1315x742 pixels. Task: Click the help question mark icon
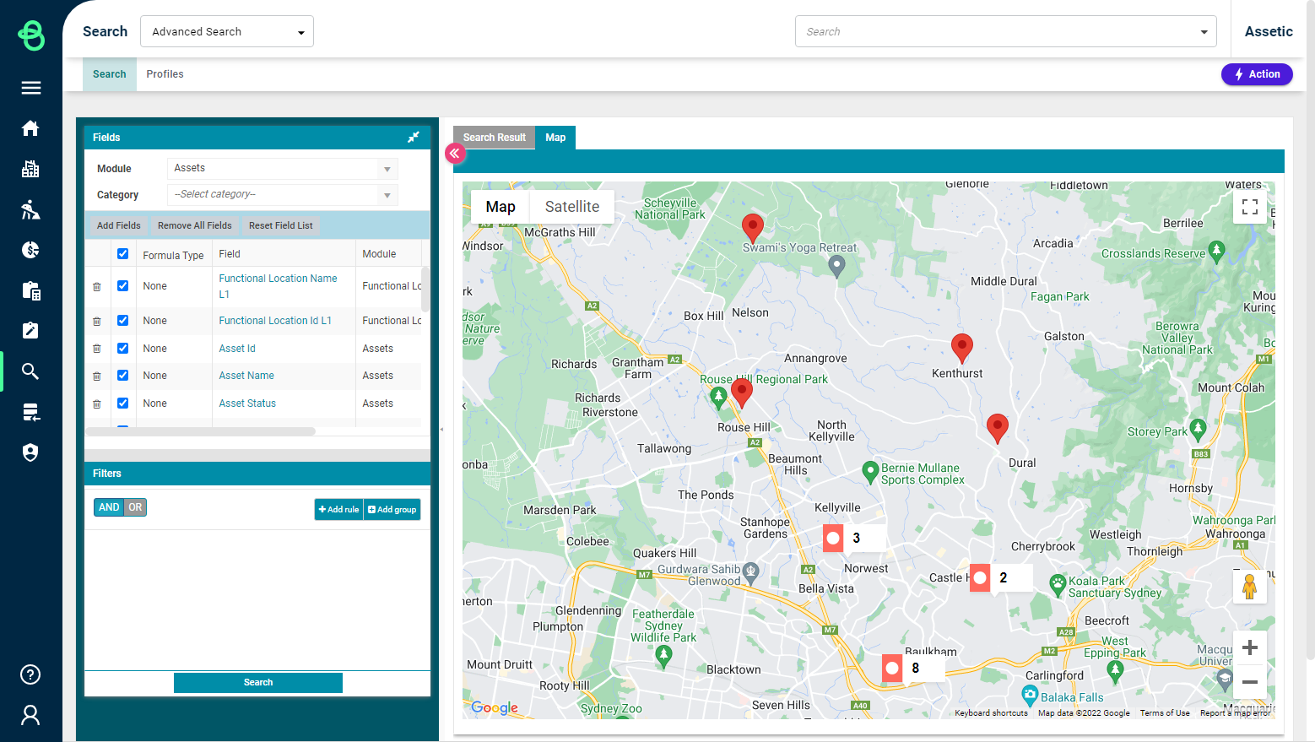point(30,674)
